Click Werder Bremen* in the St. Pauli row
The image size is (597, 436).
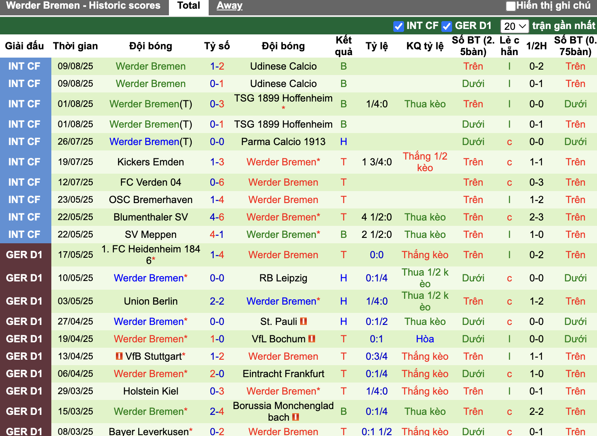pos(151,322)
